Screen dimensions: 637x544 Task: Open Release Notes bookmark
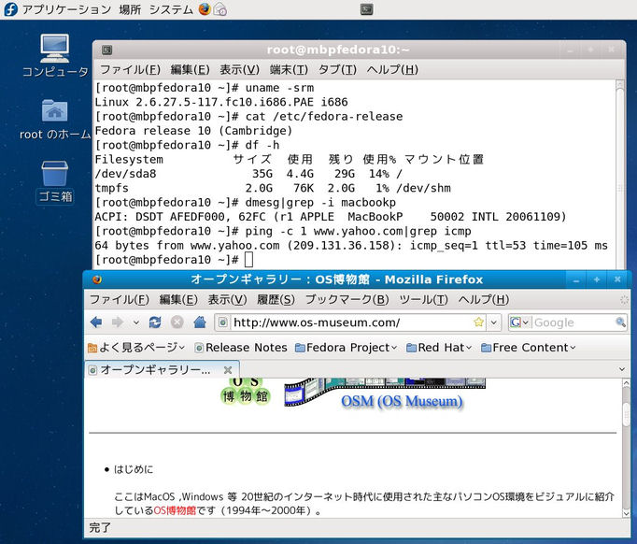click(x=240, y=348)
